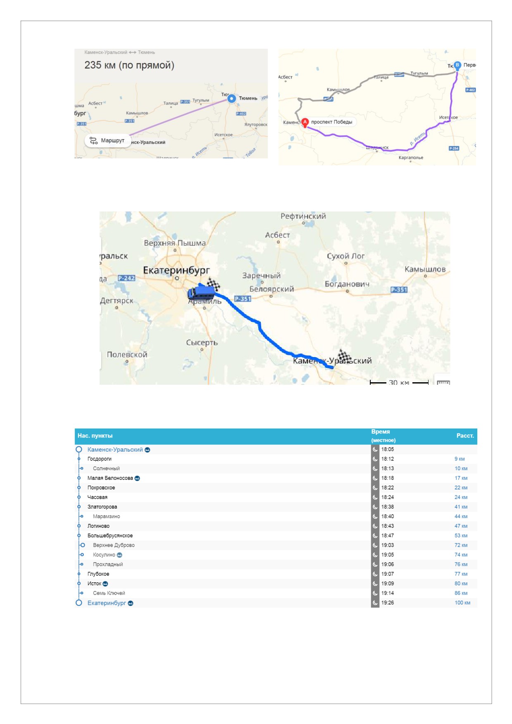Click the Каменск-Уральский ↔ Тюмень caption
The height and width of the screenshot is (724, 512).
point(120,52)
